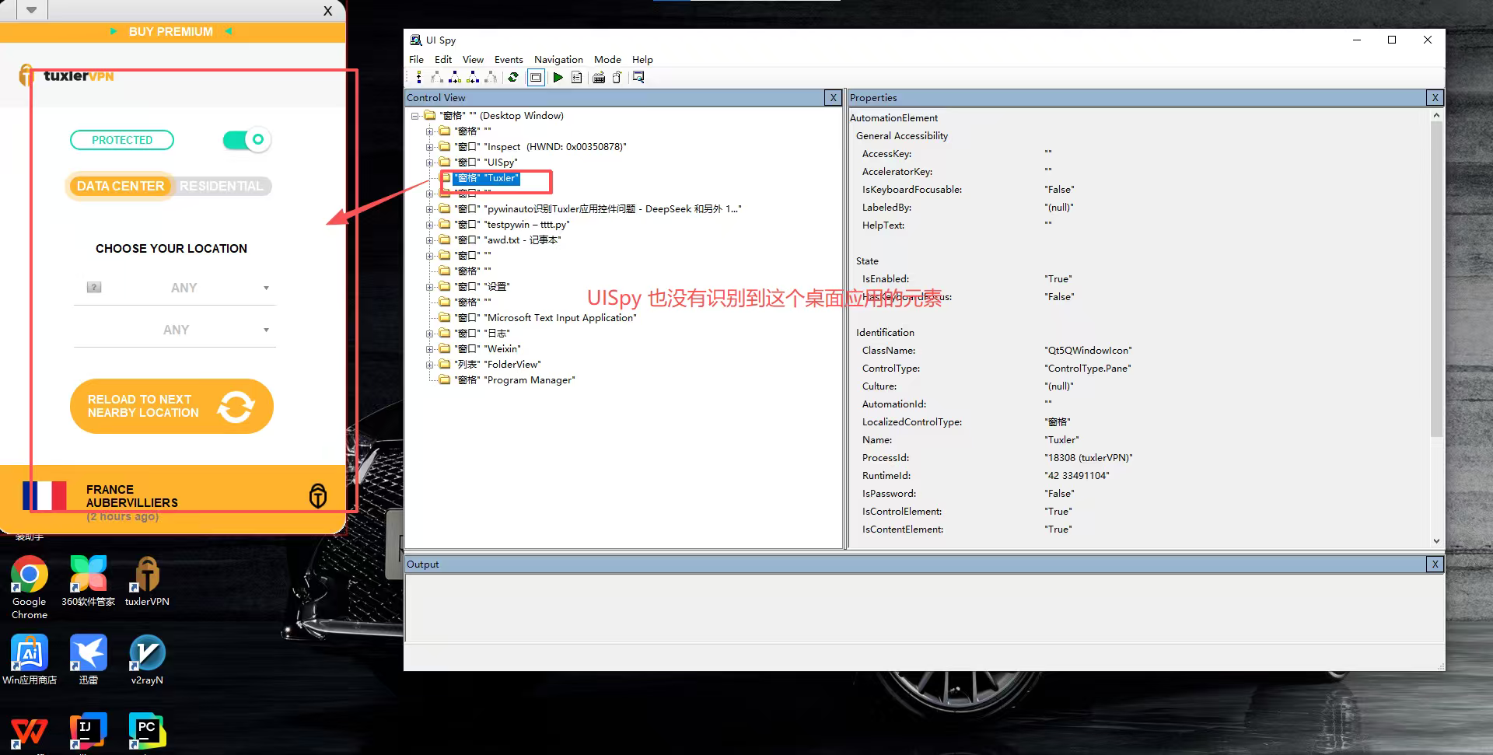This screenshot has width=1493, height=755.
Task: Click Properties scrollbar up arrow
Action: pyautogui.click(x=1436, y=115)
